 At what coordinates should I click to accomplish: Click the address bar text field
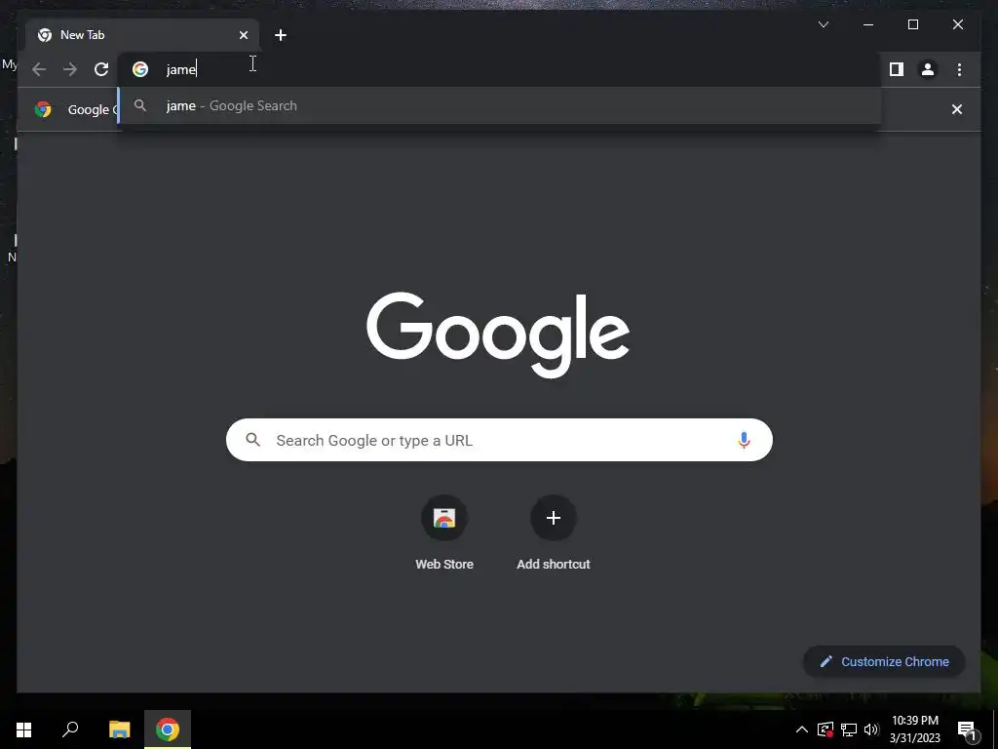(x=500, y=69)
